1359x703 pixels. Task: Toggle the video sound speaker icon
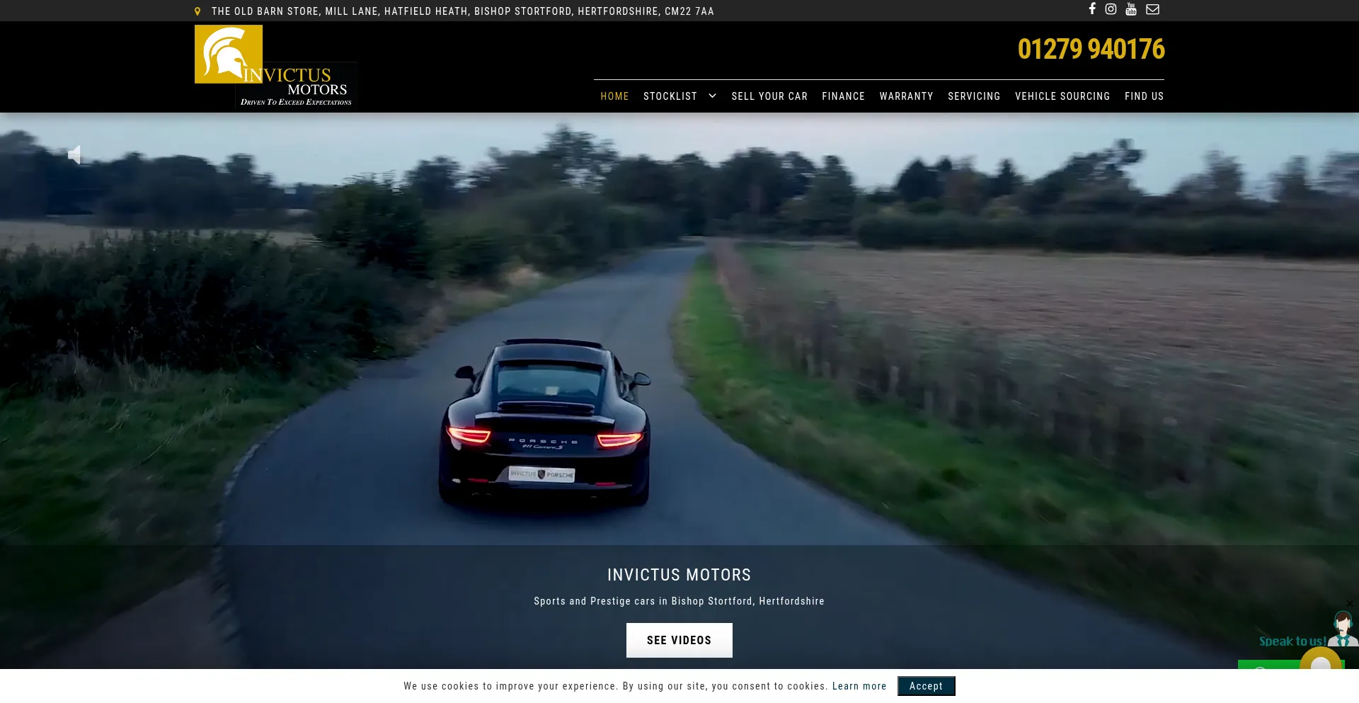click(74, 154)
